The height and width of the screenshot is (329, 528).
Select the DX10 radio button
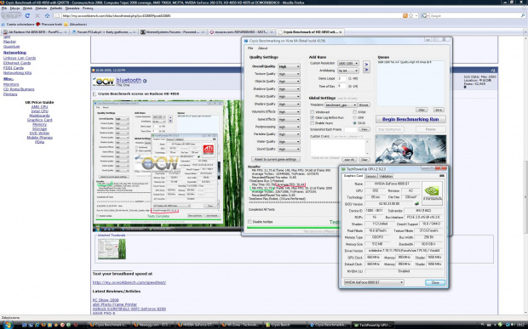354,123
